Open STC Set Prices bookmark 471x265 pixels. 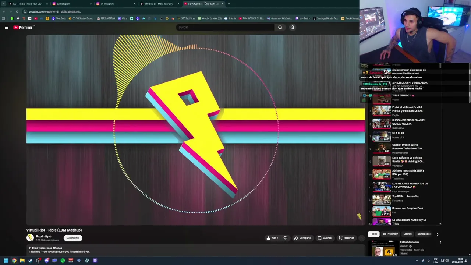tap(186, 18)
